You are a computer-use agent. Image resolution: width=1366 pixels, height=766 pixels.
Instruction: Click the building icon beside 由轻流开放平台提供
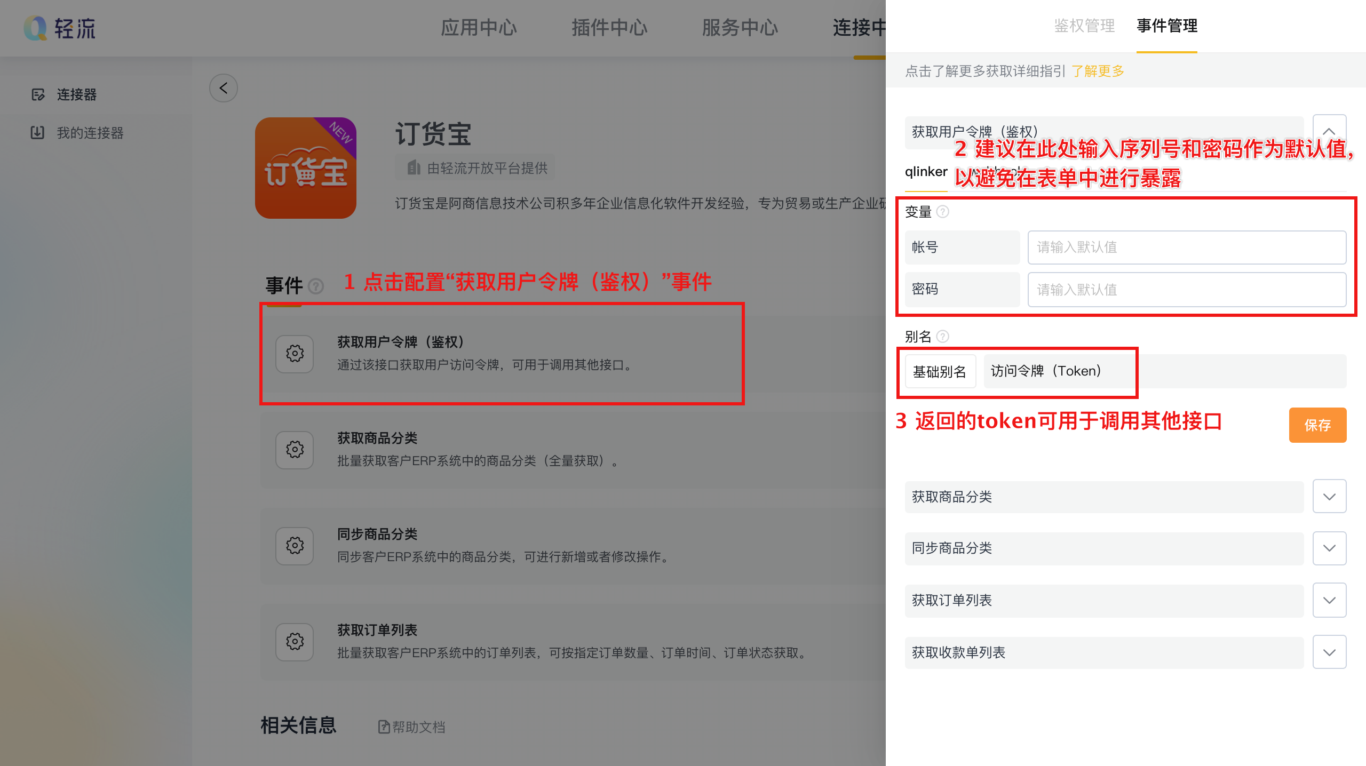pyautogui.click(x=414, y=168)
